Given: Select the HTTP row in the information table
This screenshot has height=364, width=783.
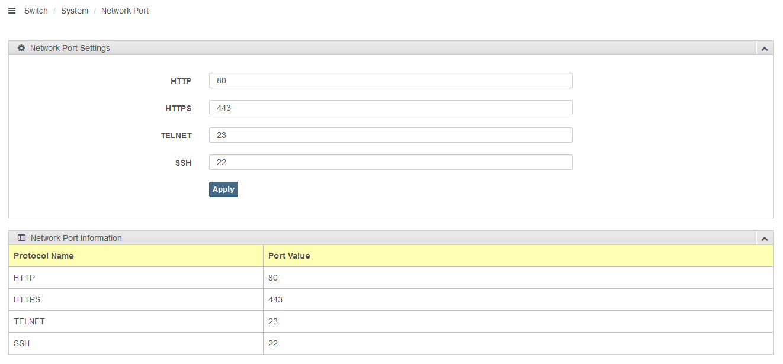Looking at the screenshot, I should pyautogui.click(x=24, y=278).
